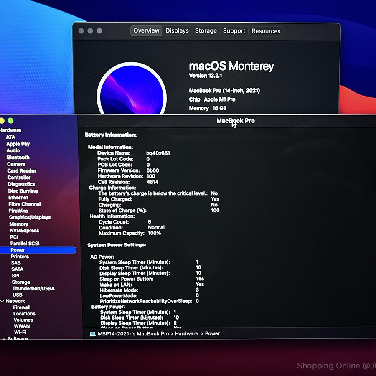Viewport: 376px width, 376px height.
Task: Select Bluetooth in the sidebar
Action: [x=18, y=158]
